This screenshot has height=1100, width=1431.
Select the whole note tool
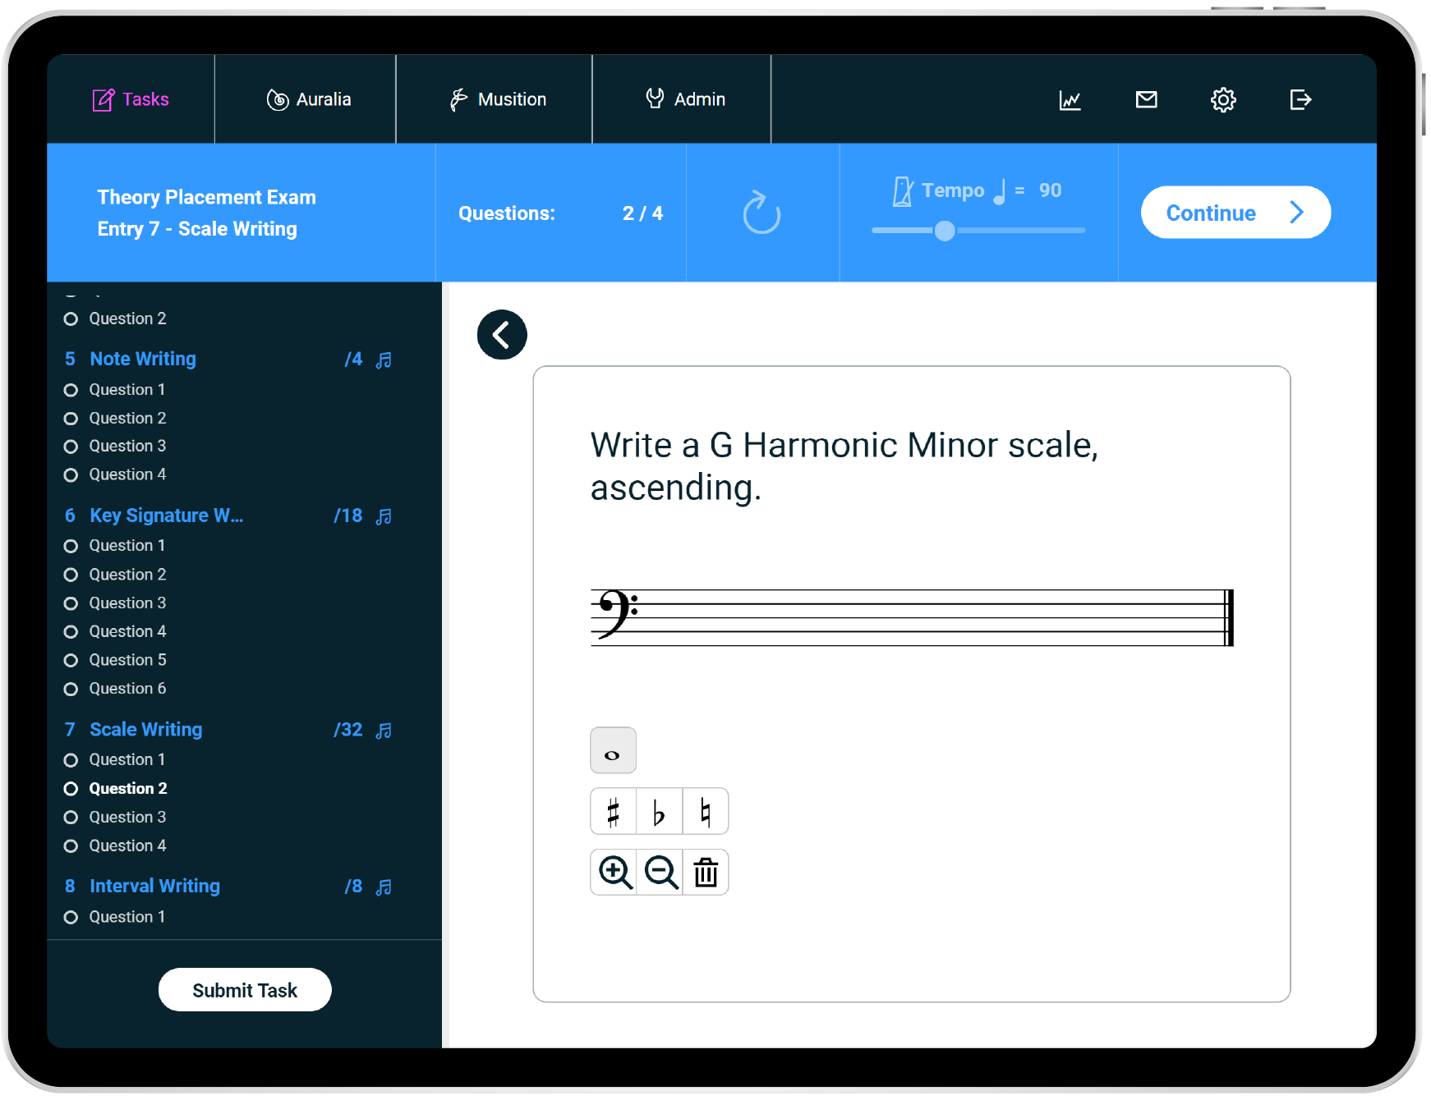pos(613,750)
